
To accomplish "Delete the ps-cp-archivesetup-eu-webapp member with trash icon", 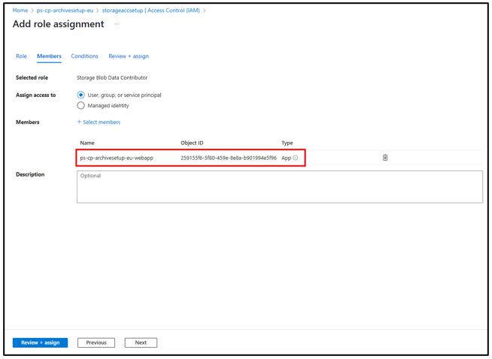I will coord(385,158).
